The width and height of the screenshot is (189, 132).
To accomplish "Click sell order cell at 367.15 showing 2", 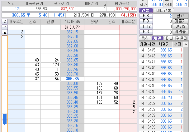I will 17,32.
